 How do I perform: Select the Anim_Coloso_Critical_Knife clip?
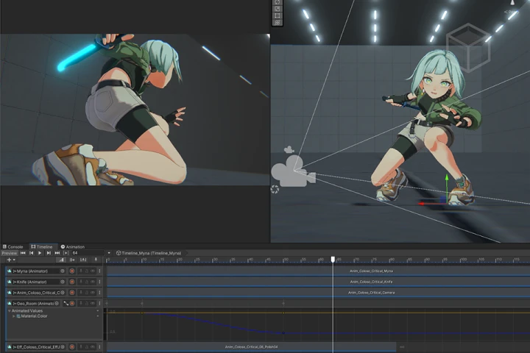tap(318, 282)
